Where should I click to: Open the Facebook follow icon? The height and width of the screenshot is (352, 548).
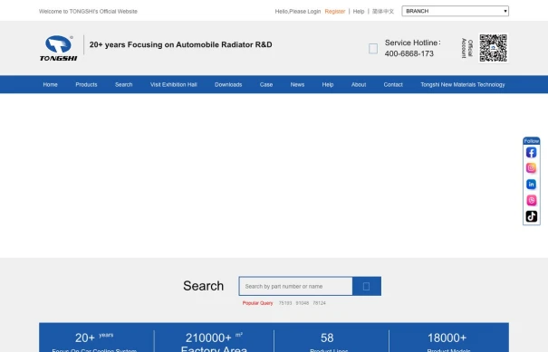pyautogui.click(x=531, y=153)
